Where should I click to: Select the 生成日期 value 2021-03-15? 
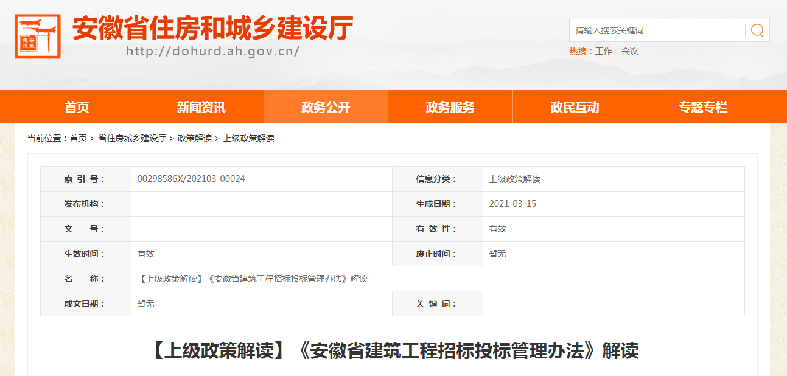point(512,204)
